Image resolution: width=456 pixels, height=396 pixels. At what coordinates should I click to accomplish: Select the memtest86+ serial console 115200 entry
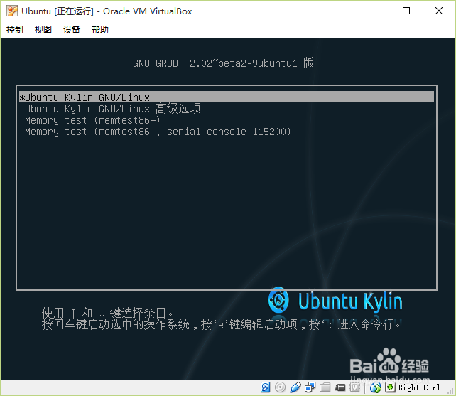point(158,132)
